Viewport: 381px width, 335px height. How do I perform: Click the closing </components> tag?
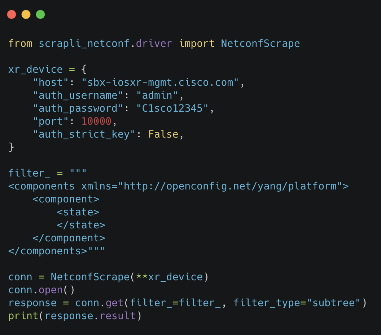(48, 251)
